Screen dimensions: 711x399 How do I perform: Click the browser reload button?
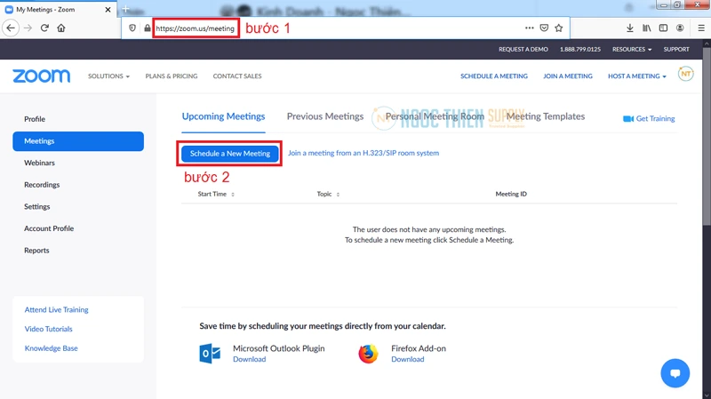pyautogui.click(x=44, y=28)
